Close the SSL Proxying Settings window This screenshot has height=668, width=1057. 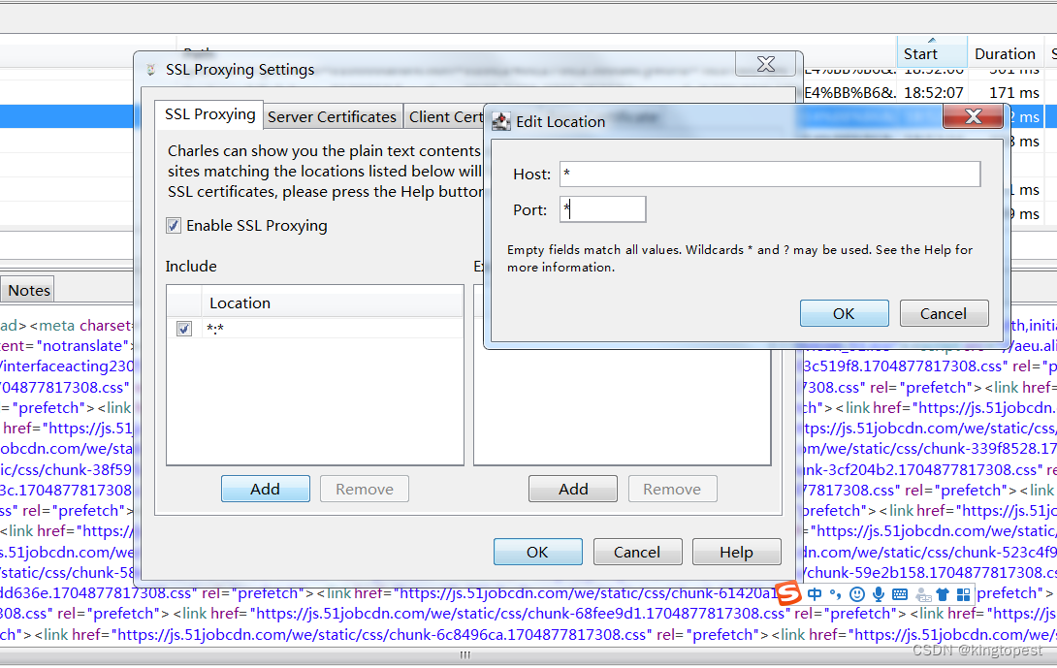click(766, 64)
